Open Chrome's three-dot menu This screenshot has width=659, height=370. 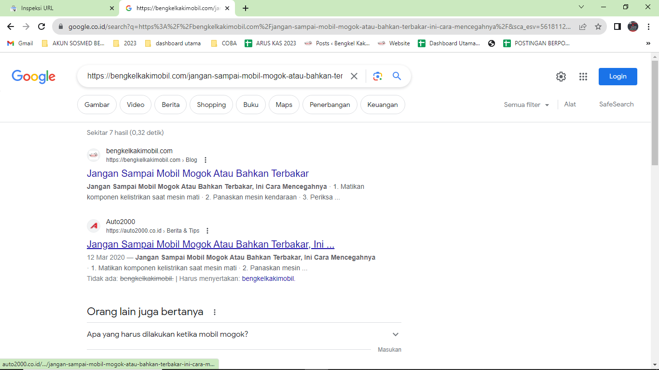[x=649, y=26]
